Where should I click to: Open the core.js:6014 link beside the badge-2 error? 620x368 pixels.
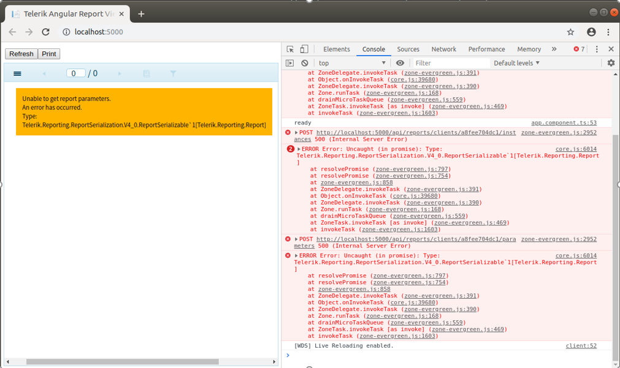pyautogui.click(x=576, y=149)
